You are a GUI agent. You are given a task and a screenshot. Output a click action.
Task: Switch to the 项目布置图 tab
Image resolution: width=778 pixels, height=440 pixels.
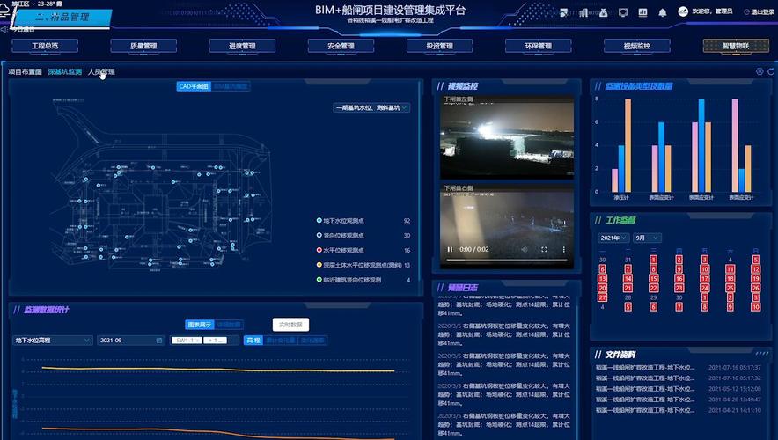pos(25,72)
